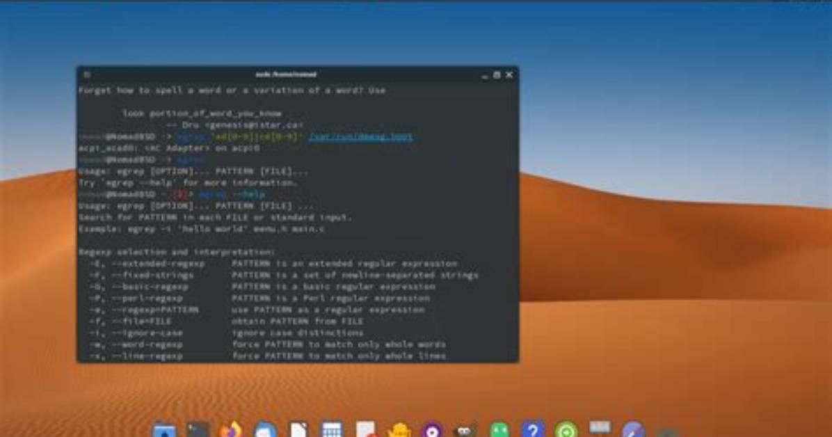This screenshot has height=437, width=832.
Task: Click the 'acpi_acad0: <AC Adapter> on acpi0' output
Action: pos(169,148)
